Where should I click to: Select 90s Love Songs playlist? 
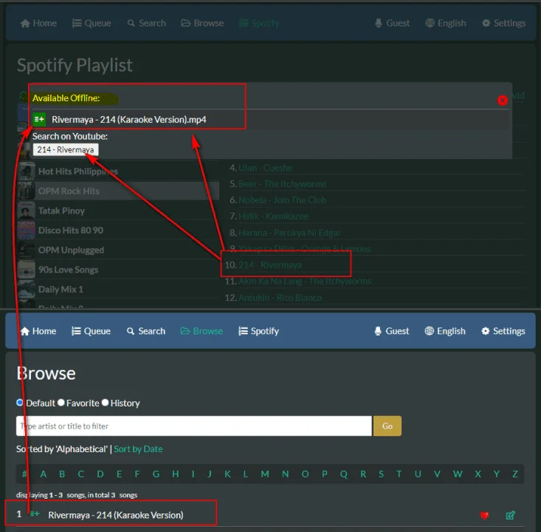click(69, 270)
